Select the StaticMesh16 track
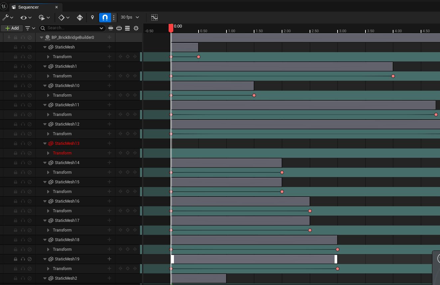The image size is (440, 285). 67,201
